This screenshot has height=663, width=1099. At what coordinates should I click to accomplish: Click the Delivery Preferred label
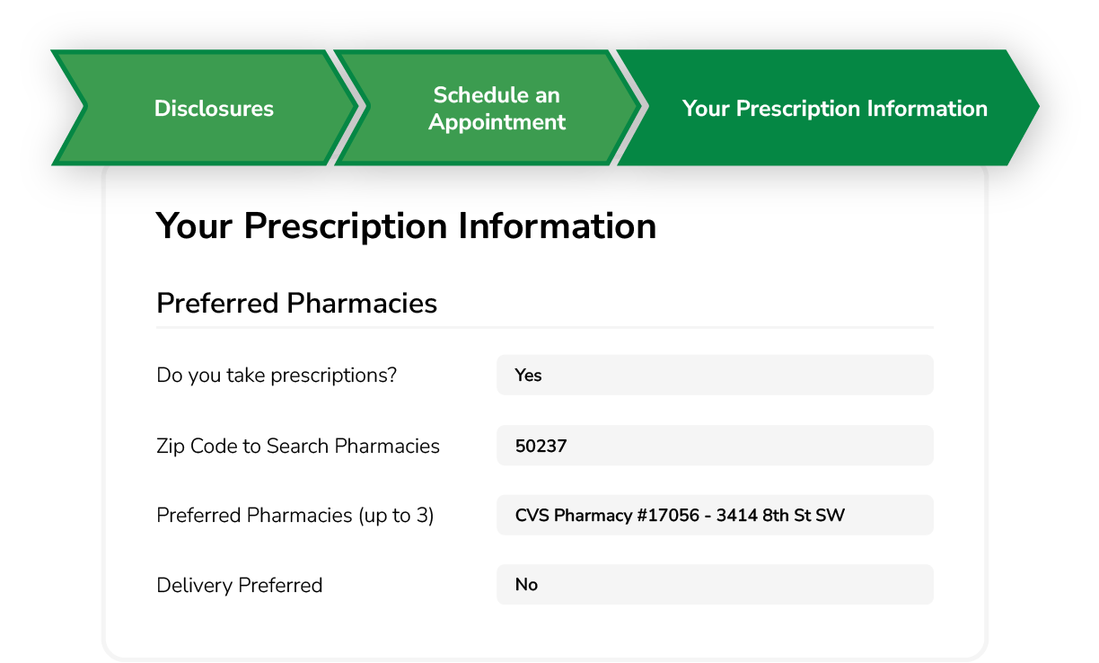coord(239,584)
